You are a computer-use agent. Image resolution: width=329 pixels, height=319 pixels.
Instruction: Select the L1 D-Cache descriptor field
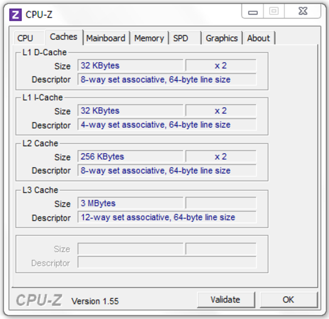tap(167, 79)
